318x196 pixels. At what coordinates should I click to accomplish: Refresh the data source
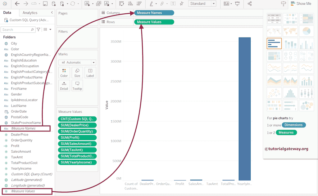click(72, 4)
